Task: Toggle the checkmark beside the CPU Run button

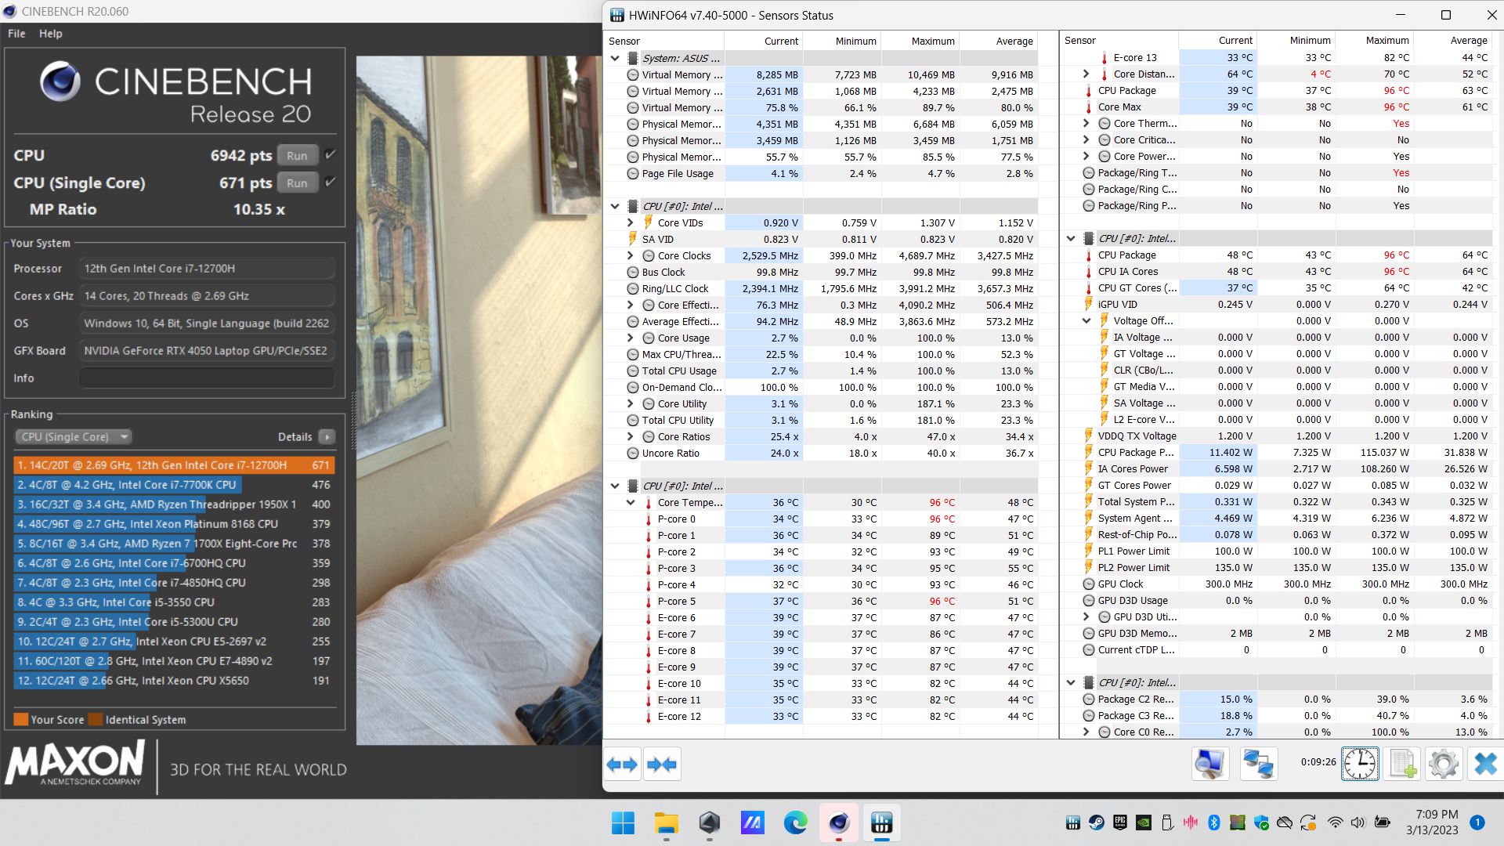Action: pyautogui.click(x=329, y=155)
